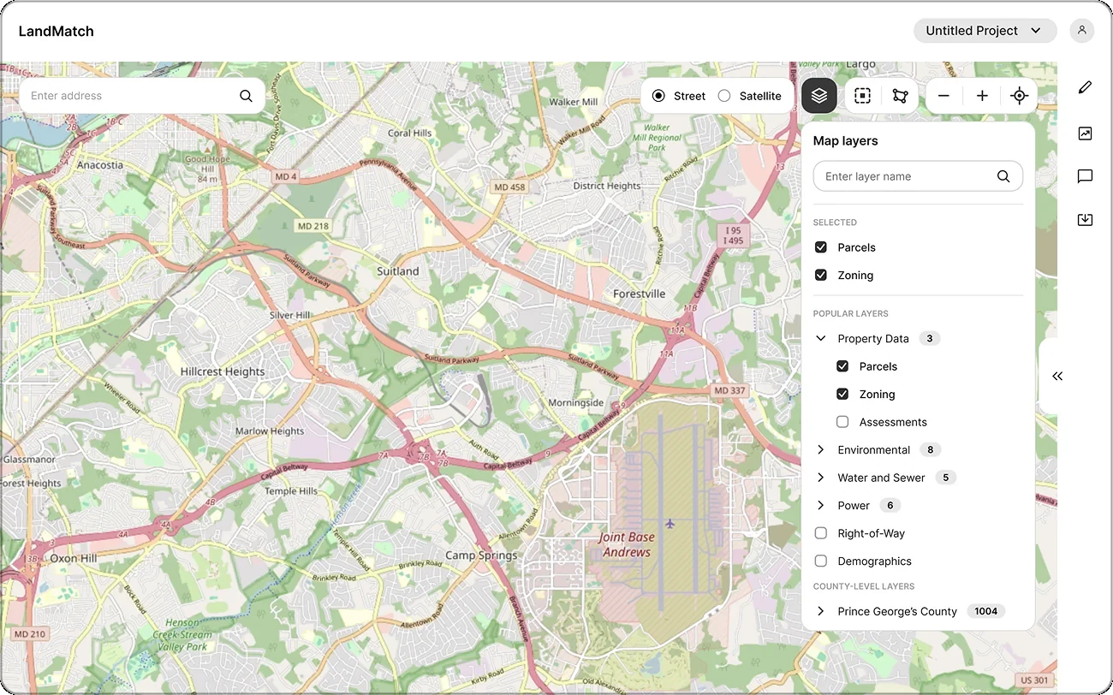1113x695 pixels.
Task: Click the I 95 I 495 shield
Action: click(x=733, y=235)
